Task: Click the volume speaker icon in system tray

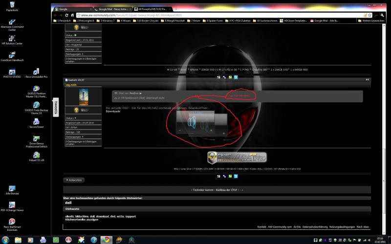Action: click(369, 240)
